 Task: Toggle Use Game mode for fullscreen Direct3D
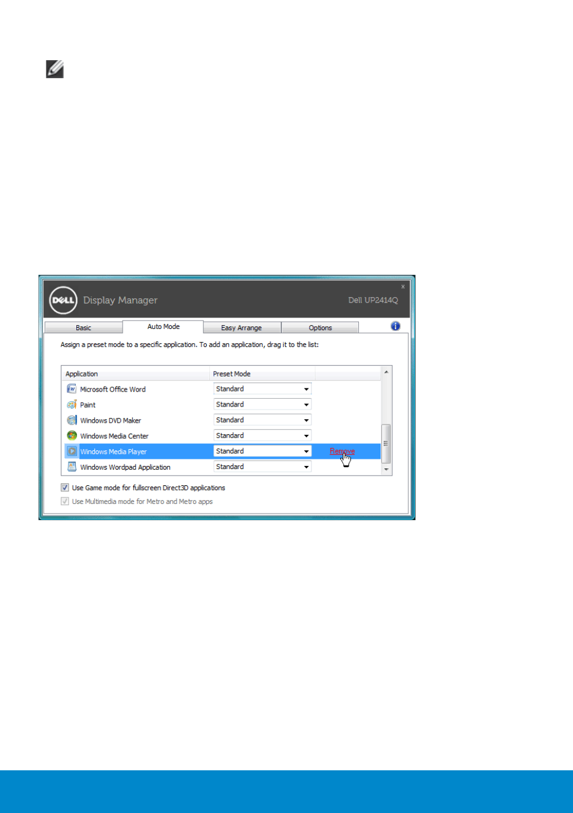pyautogui.click(x=65, y=488)
